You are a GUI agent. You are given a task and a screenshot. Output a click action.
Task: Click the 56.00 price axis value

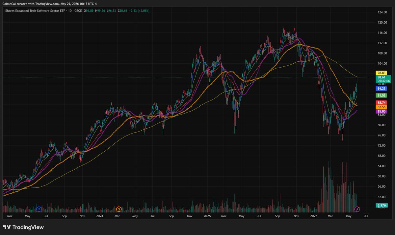(382, 186)
